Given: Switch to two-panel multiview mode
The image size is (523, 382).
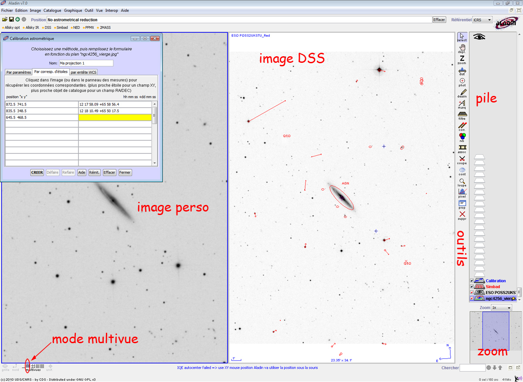Looking at the screenshot, I should coord(28,366).
